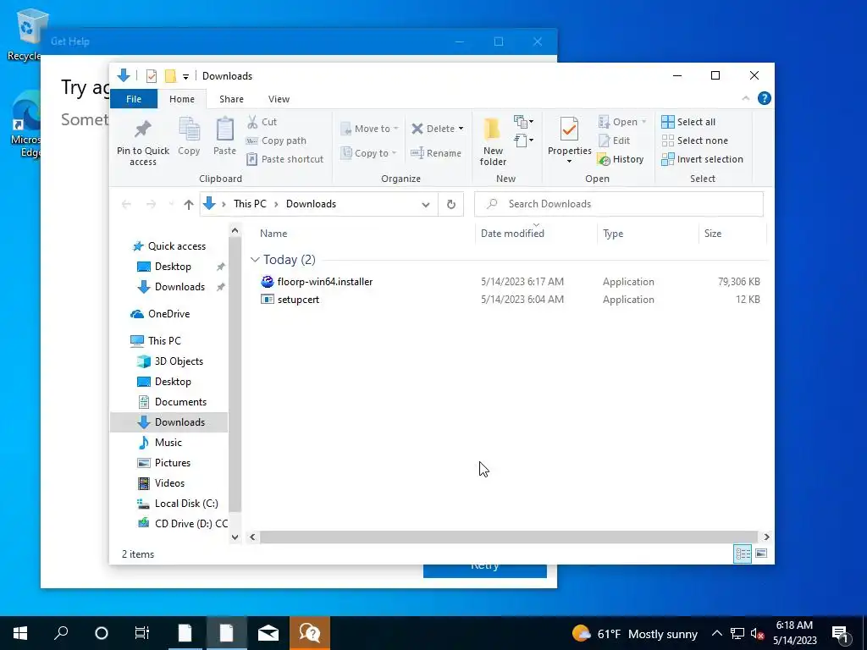
Task: Switch to the View ribbon tab
Action: (279, 99)
